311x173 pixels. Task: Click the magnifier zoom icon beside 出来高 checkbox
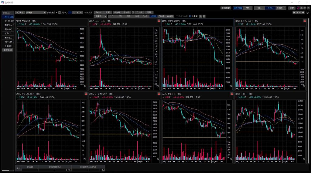[x=200, y=16]
